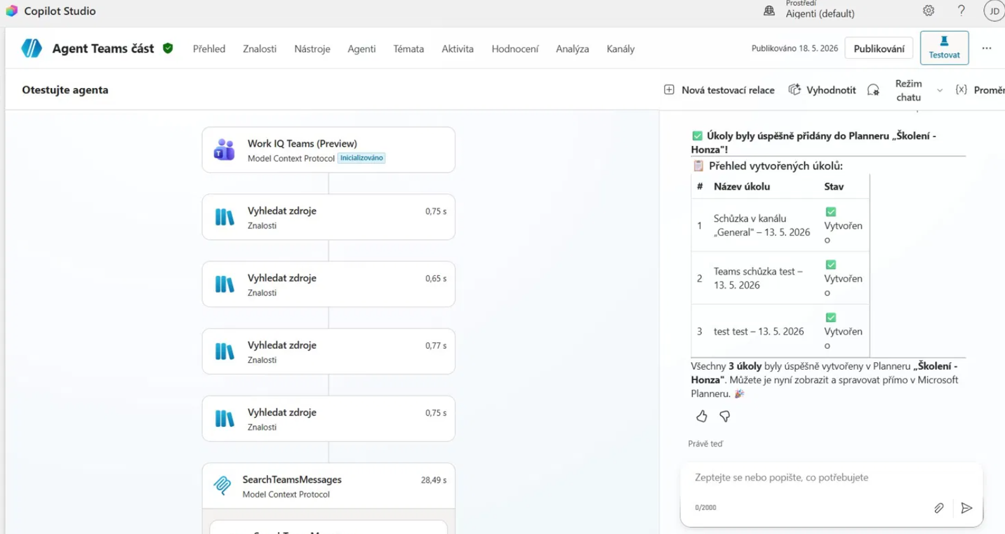Open the Hodnocení tab
Image resolution: width=1005 pixels, height=534 pixels.
tap(515, 48)
